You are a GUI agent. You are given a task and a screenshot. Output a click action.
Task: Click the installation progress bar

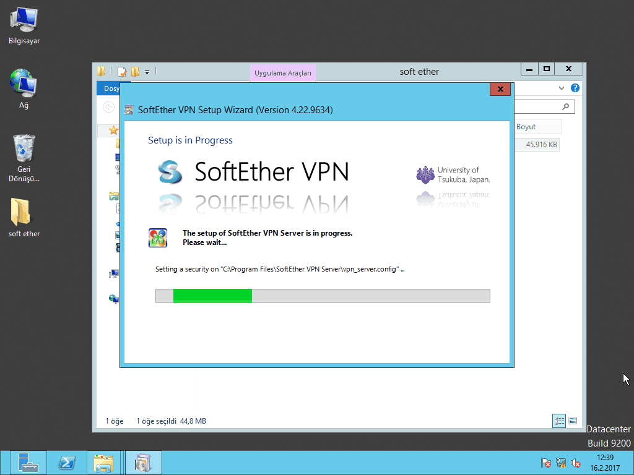point(323,296)
